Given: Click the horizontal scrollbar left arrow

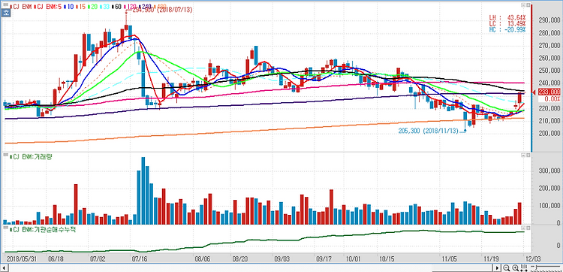Looking at the screenshot, I should click(5, 267).
